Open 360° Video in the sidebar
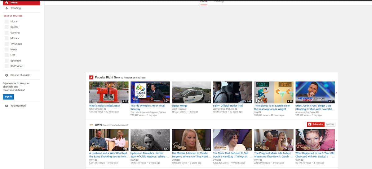372x169 pixels. [x=17, y=66]
